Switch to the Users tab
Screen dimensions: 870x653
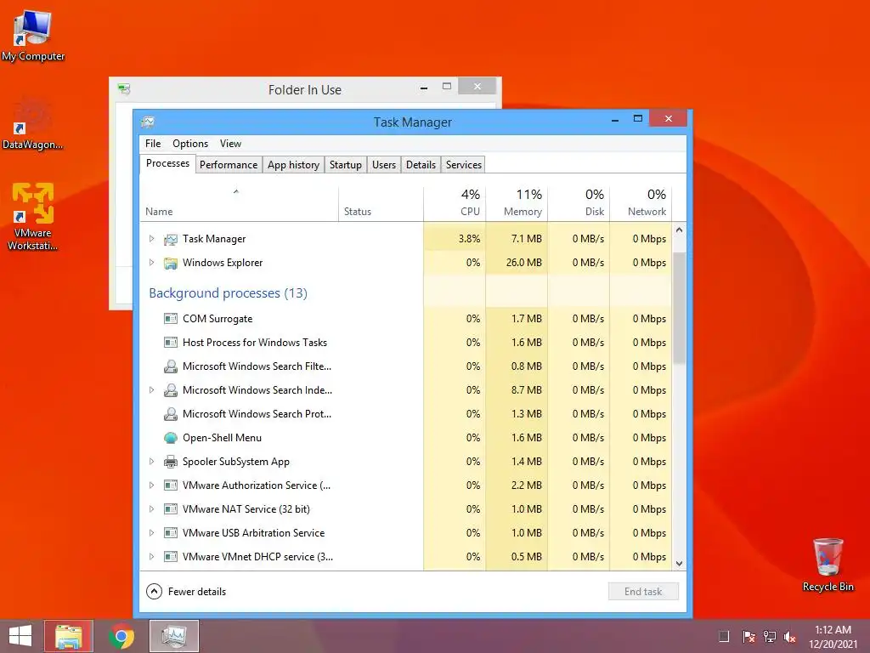tap(384, 165)
